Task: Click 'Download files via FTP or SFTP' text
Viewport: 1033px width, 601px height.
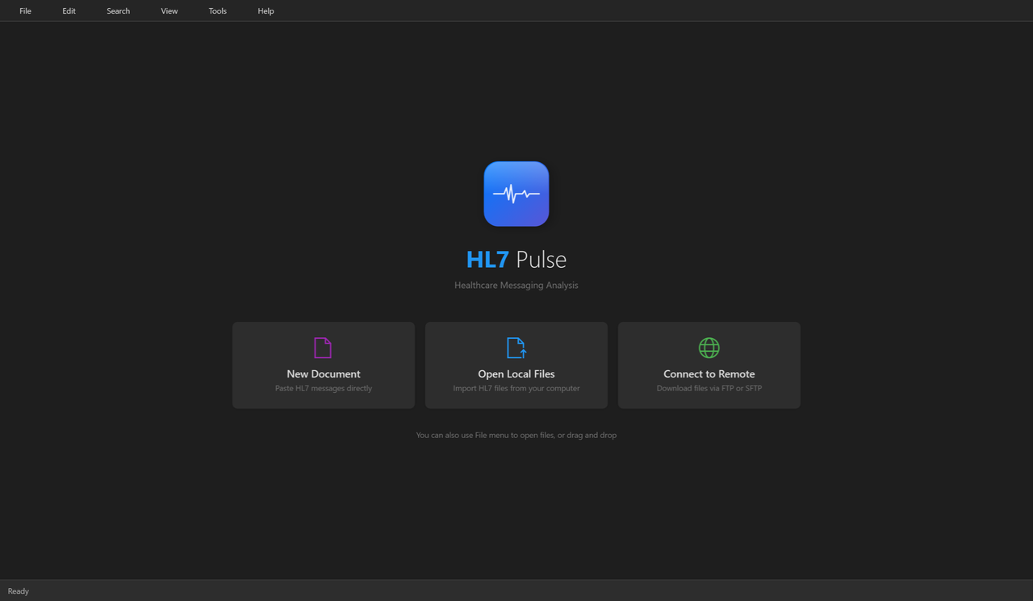Action: pyautogui.click(x=709, y=388)
